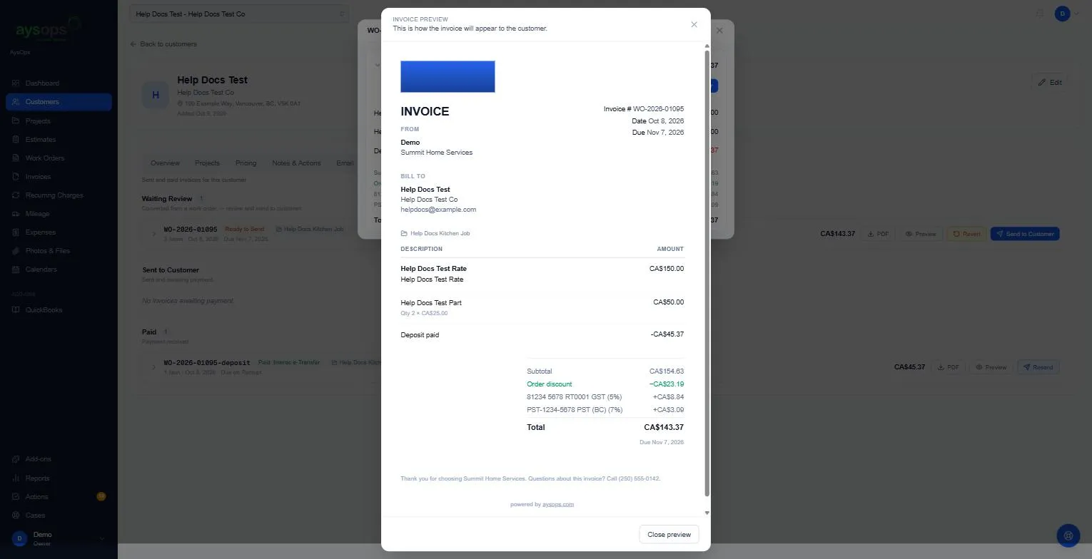Edit the customer with the Edit button
The image size is (1092, 559).
1050,82
